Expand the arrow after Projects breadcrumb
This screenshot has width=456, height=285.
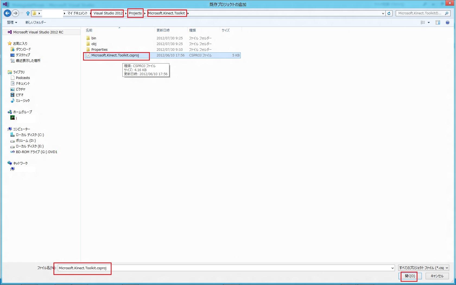[x=145, y=13]
